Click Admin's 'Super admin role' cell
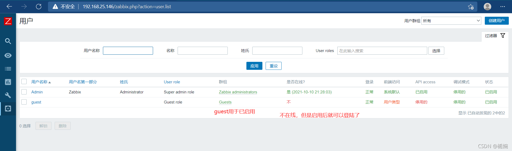Viewport: 512px width, 151px height. [179, 92]
